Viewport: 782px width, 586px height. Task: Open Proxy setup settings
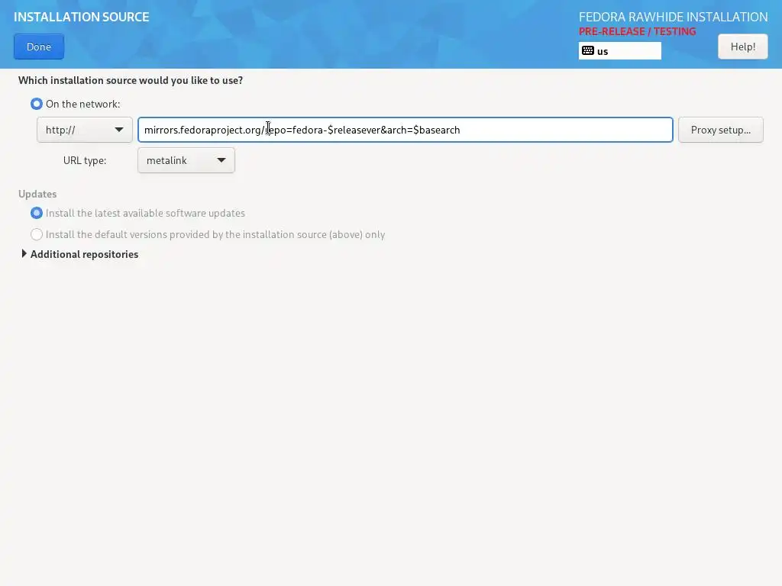(x=720, y=130)
